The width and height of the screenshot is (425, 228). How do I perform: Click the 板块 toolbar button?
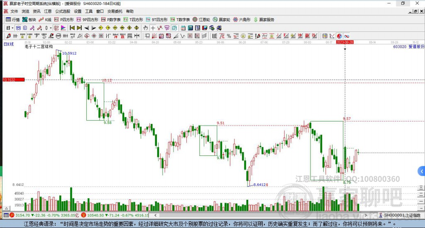(x=29, y=19)
